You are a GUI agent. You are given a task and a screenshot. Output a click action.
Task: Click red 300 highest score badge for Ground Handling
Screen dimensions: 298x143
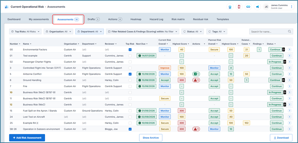click(x=182, y=80)
